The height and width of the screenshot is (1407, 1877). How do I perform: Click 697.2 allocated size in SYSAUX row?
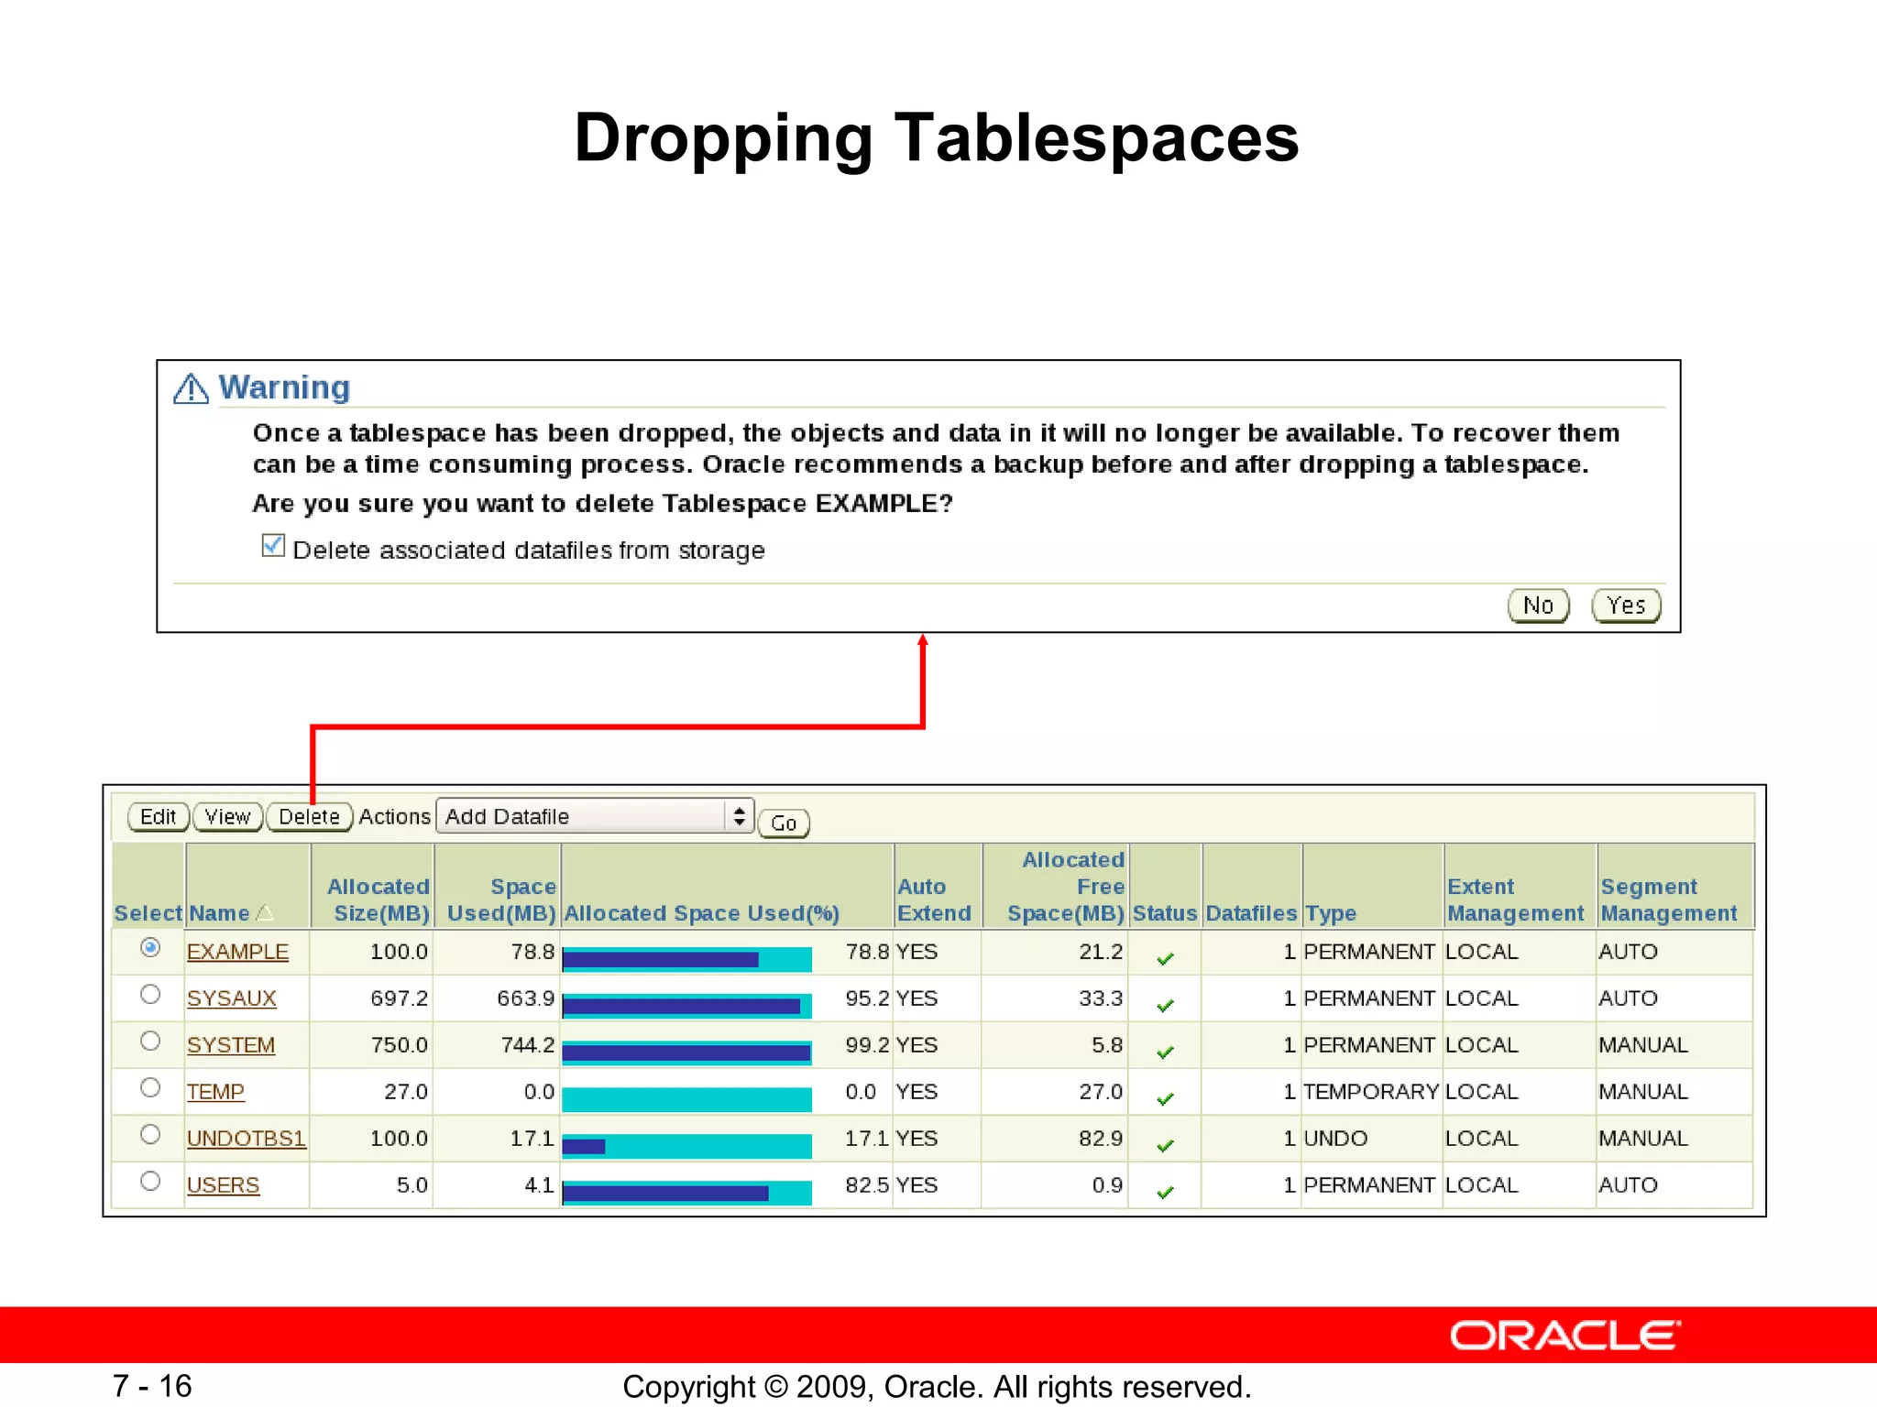(x=399, y=998)
